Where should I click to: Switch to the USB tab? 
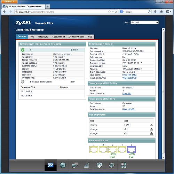point(90,37)
